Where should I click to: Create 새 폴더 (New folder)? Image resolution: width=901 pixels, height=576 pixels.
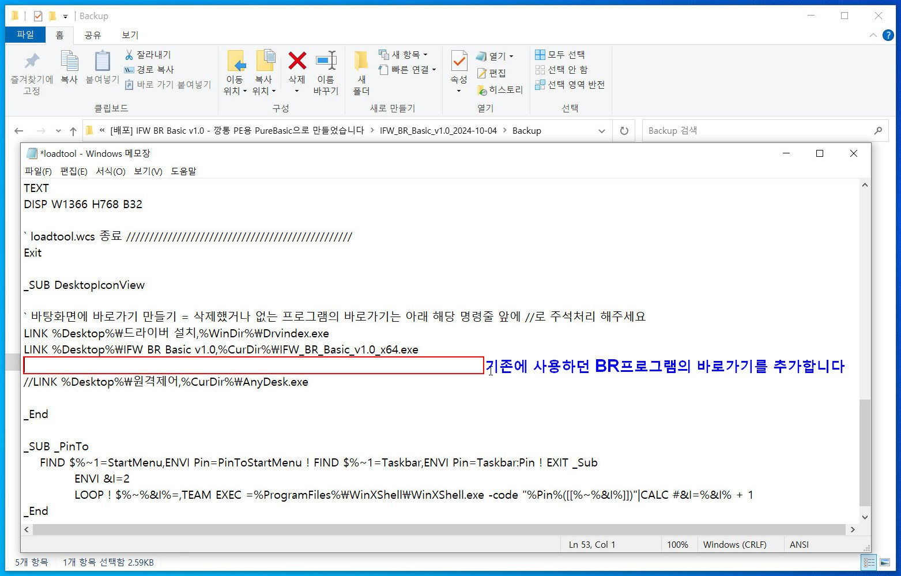pyautogui.click(x=361, y=73)
